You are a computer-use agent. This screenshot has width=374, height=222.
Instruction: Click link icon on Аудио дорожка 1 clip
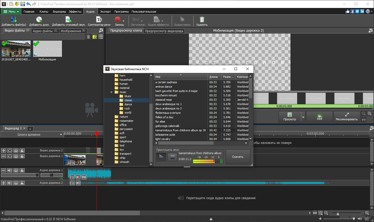click(x=84, y=177)
